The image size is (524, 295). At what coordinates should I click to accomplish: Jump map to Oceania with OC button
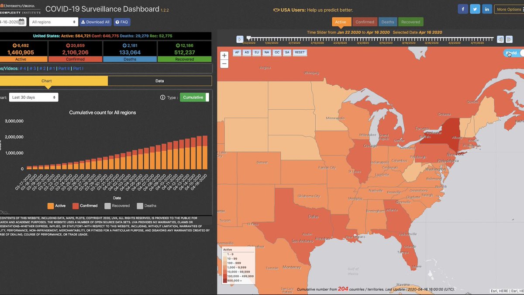(277, 52)
